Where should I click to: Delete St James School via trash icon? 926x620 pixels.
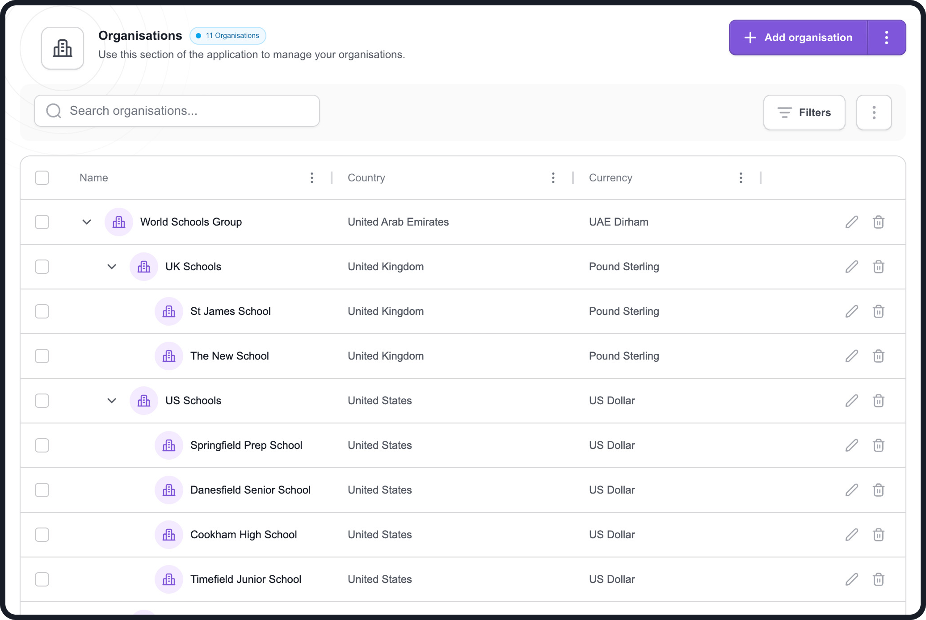click(879, 311)
